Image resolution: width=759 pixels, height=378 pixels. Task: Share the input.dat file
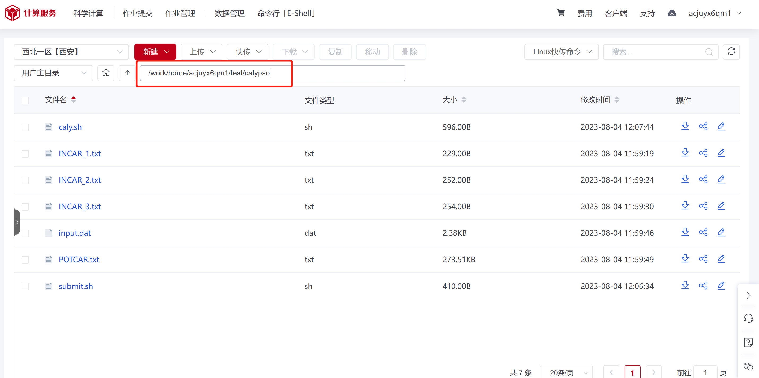pyautogui.click(x=703, y=232)
